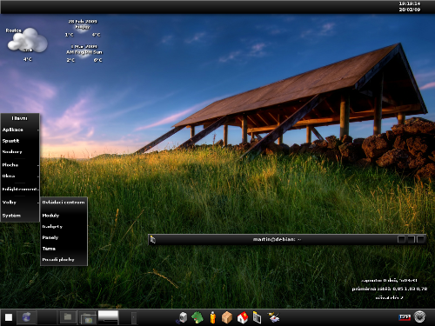Launch the orange figure messenger icon
Viewport: 435px width, 326px height.
click(x=213, y=317)
